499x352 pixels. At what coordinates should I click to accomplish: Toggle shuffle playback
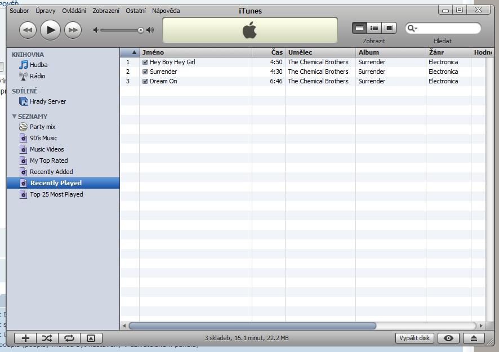[x=47, y=338]
